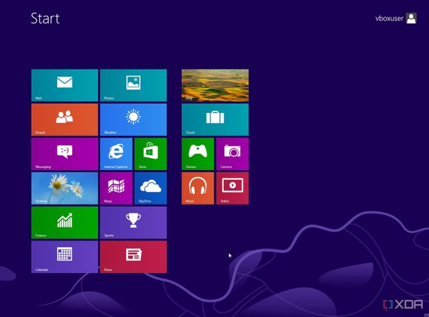Click the vboxuser account name
This screenshot has height=317, width=429.
click(x=389, y=18)
